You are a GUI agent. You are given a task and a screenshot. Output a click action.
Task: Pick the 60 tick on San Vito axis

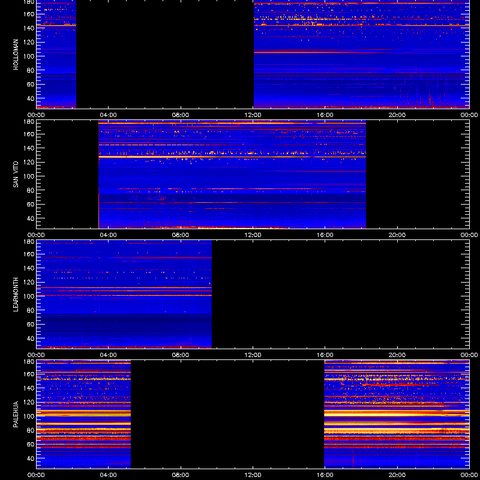click(31, 205)
